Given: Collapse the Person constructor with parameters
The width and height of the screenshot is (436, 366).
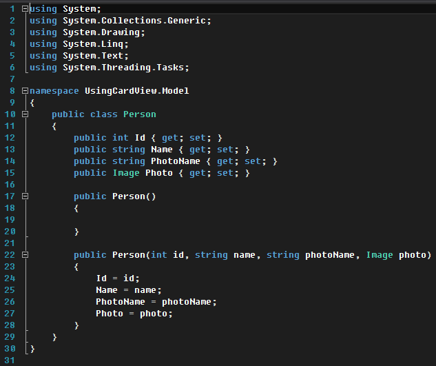Looking at the screenshot, I should coord(25,255).
